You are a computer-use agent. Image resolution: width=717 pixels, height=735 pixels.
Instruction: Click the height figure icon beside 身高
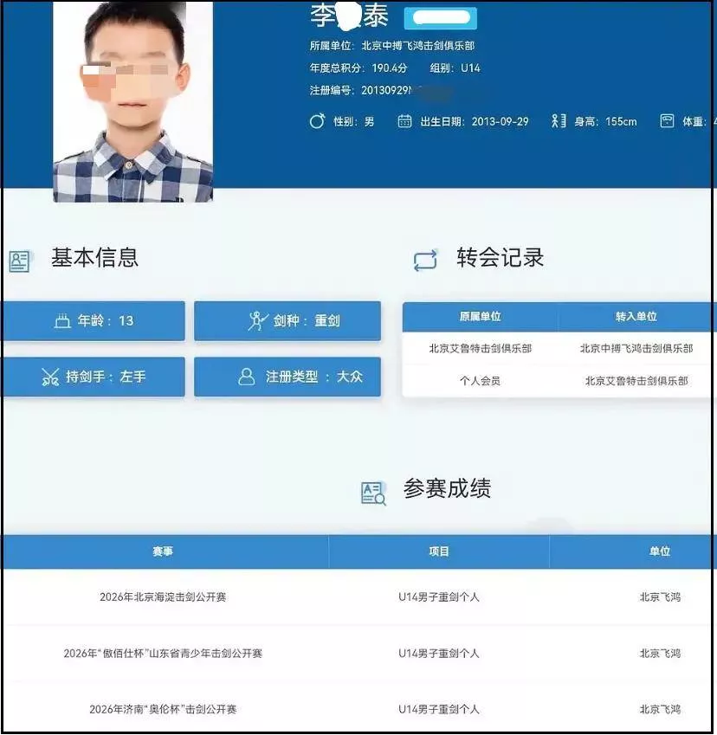point(559,121)
